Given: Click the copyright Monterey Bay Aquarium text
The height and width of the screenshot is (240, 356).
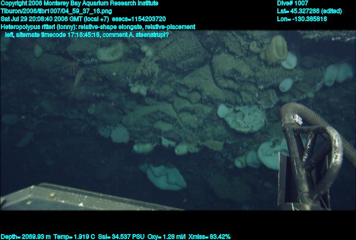Looking at the screenshot, I should pyautogui.click(x=79, y=3).
